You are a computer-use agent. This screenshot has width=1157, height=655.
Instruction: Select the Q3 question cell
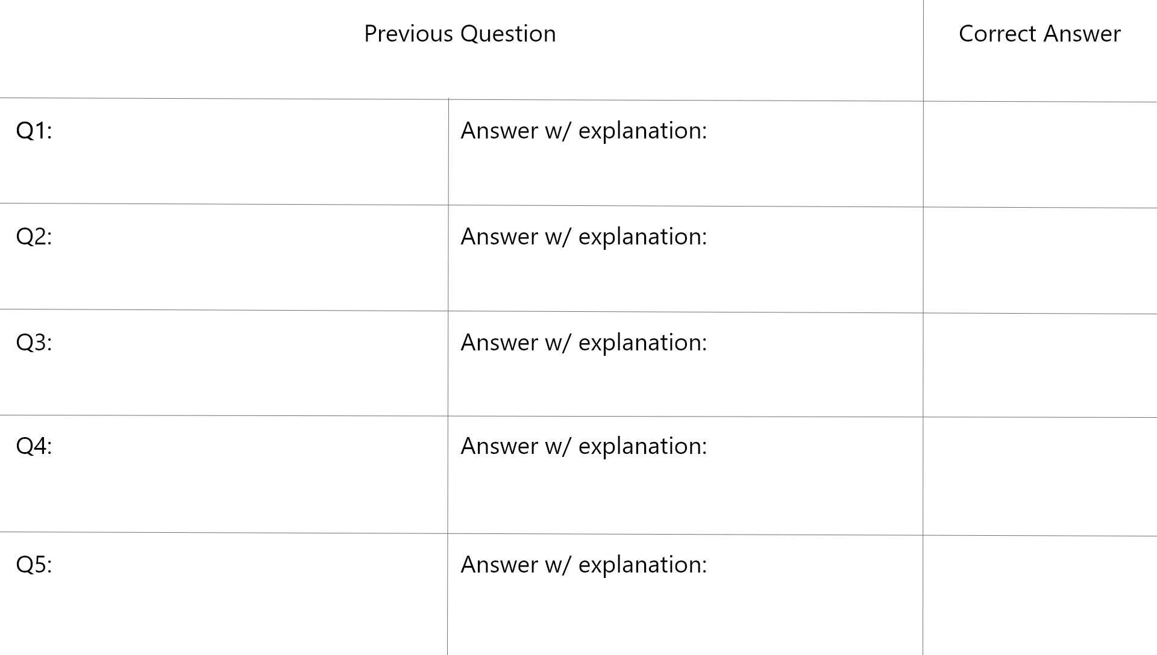click(224, 363)
